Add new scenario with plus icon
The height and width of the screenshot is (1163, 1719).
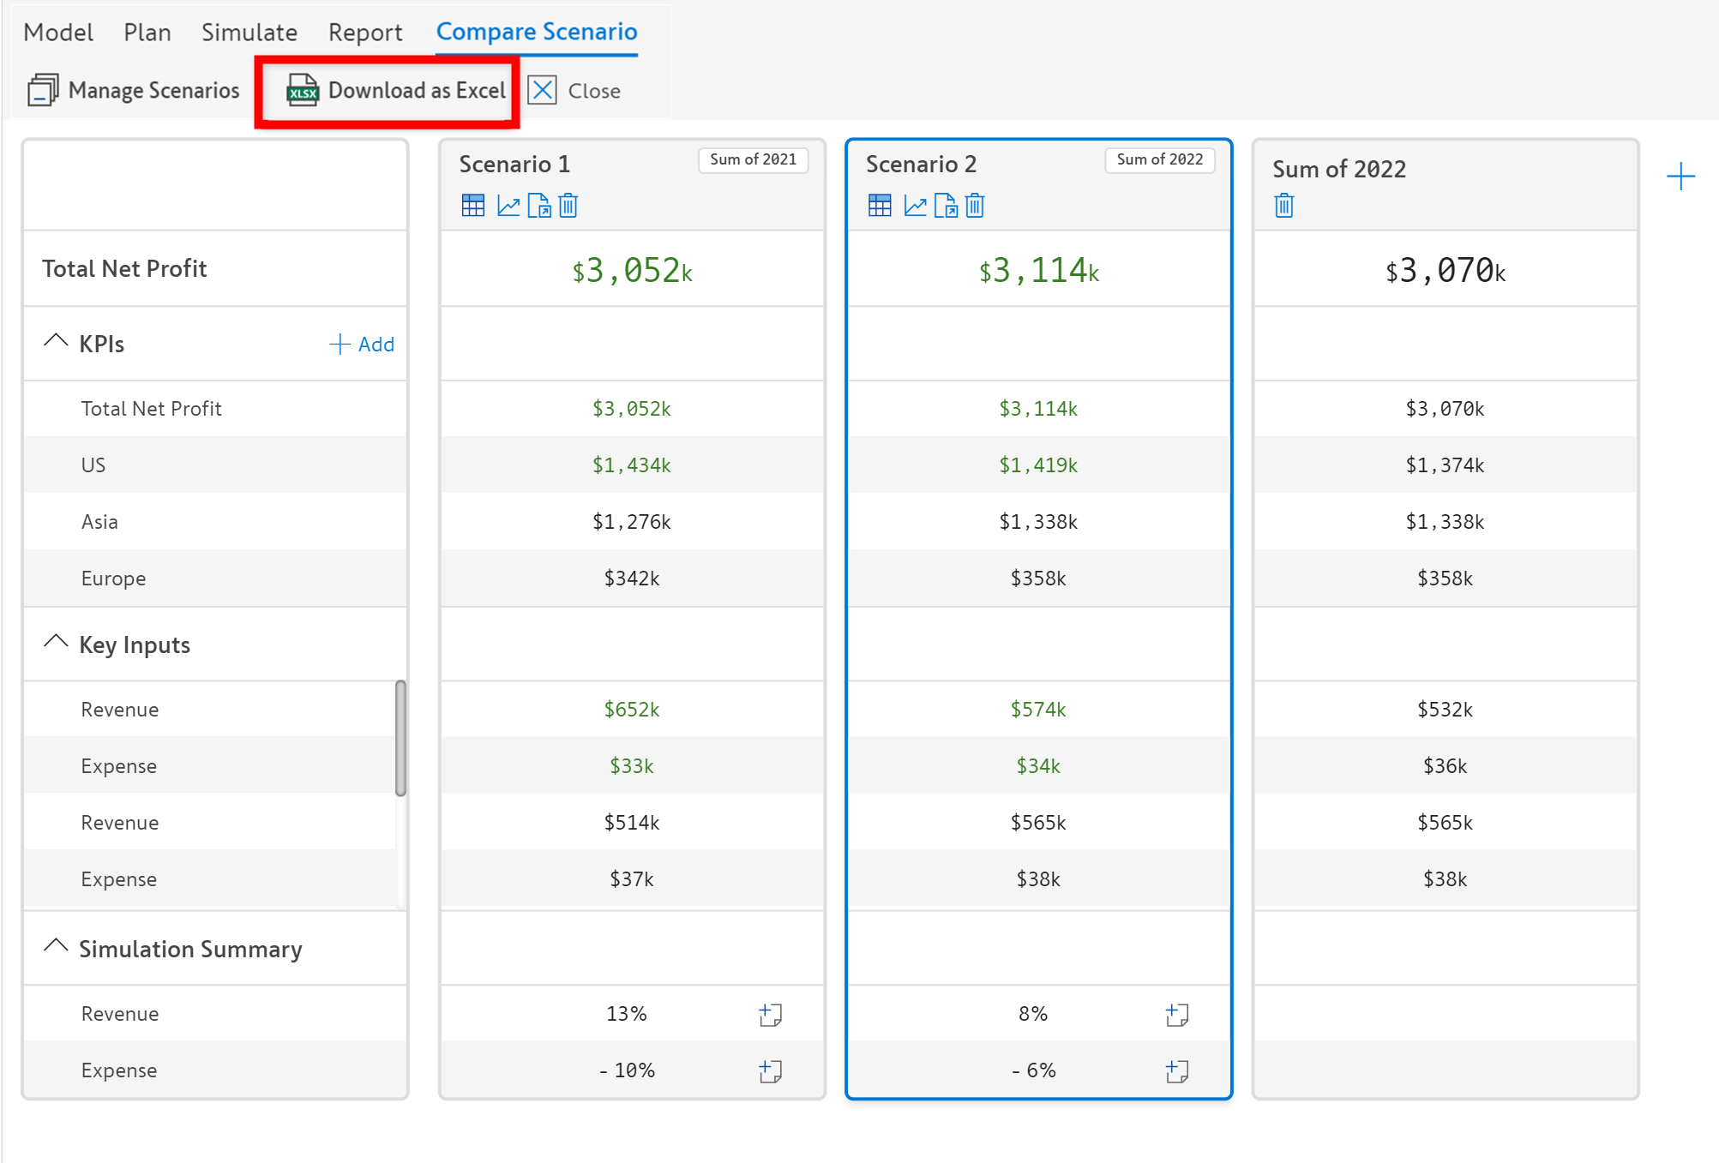tap(1680, 177)
